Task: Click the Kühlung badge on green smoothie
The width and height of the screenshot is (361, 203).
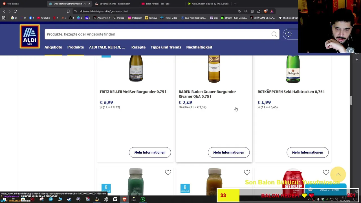Action: (106, 188)
